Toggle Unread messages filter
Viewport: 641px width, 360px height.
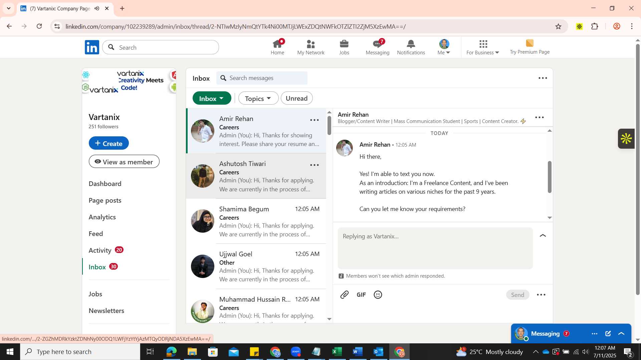coord(296,98)
